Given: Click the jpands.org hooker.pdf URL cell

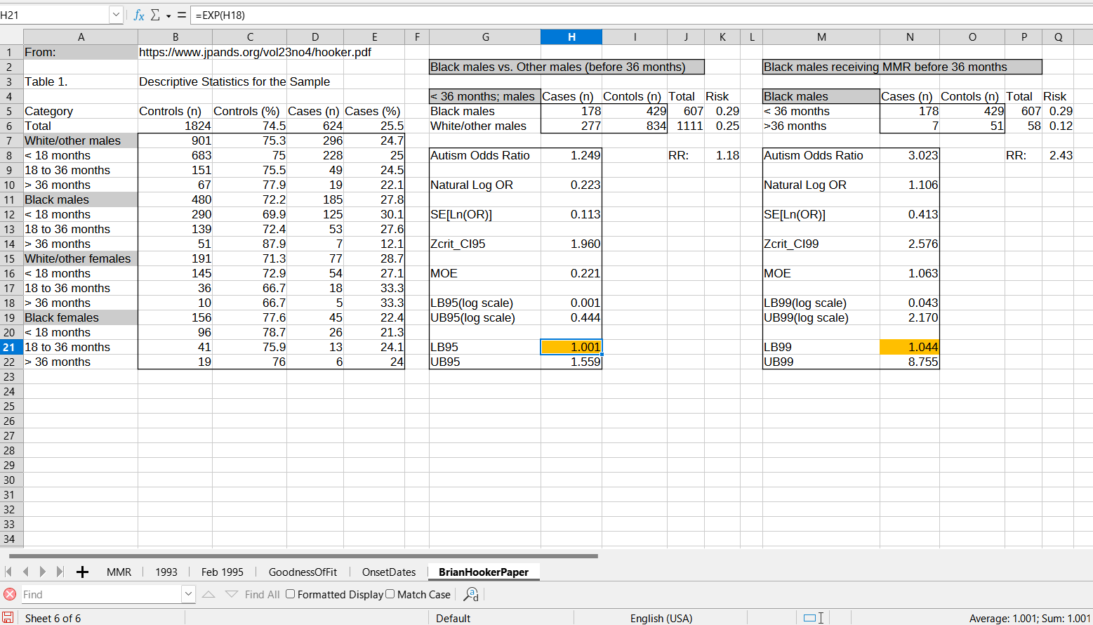Looking at the screenshot, I should pyautogui.click(x=255, y=52).
